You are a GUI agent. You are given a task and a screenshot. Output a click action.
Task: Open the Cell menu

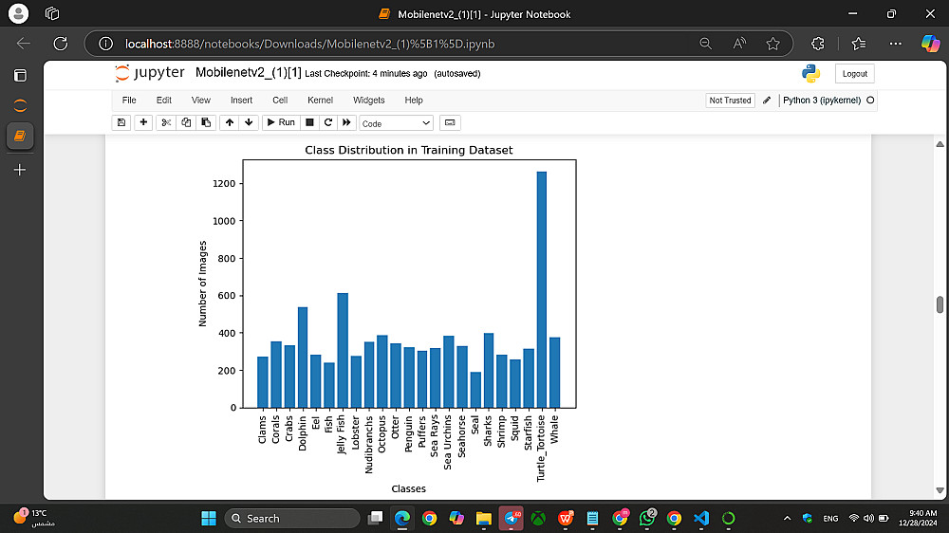[x=280, y=100]
